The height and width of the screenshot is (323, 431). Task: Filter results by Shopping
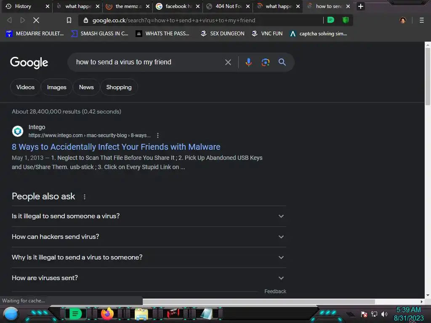coord(119,87)
